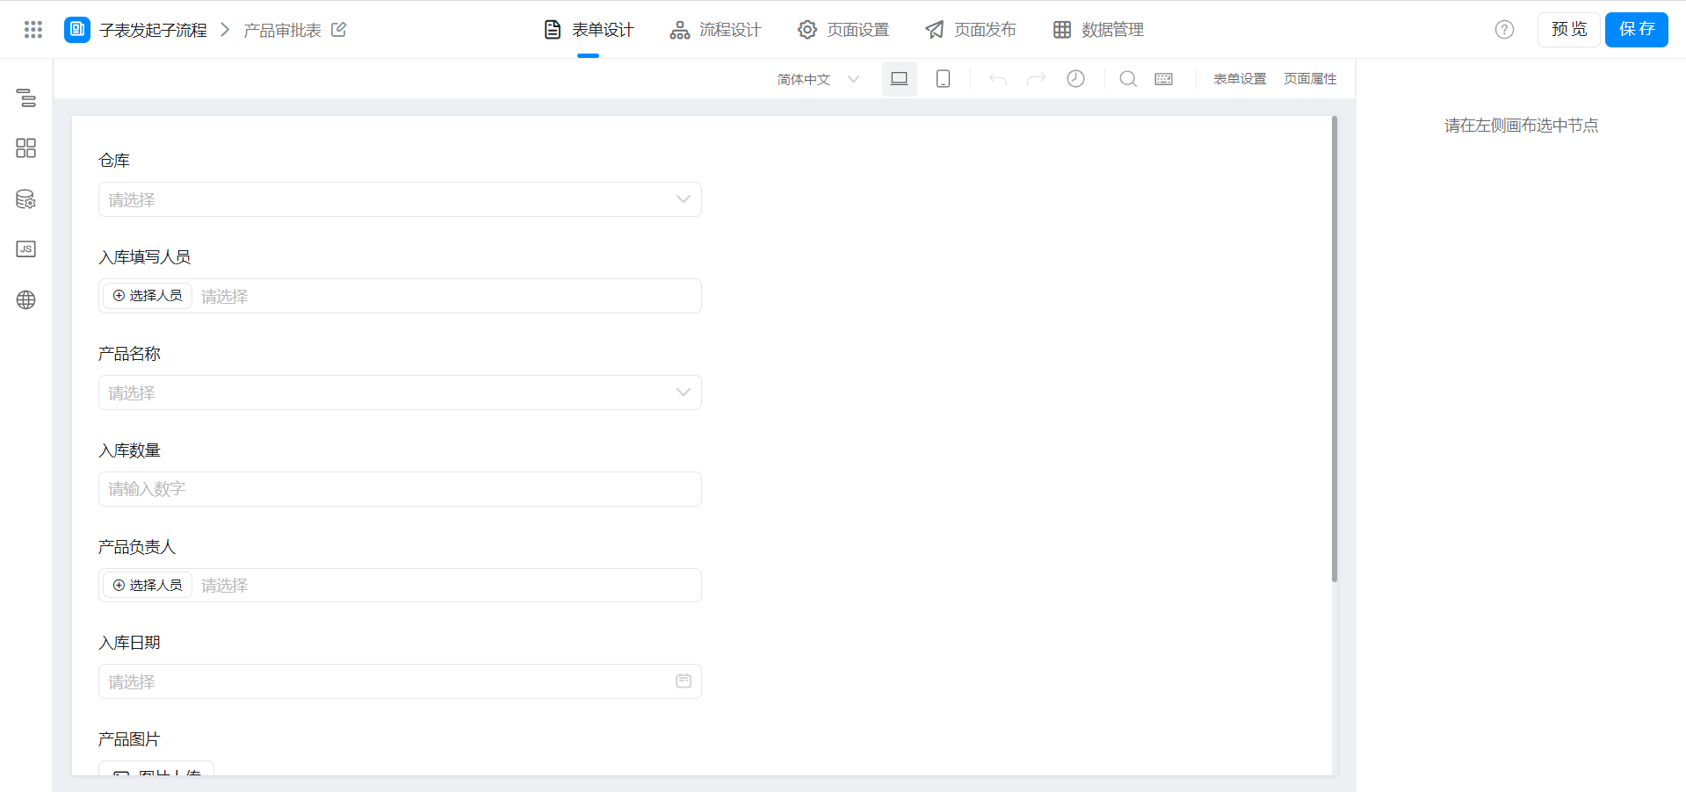Focus the 入库数量 number input
Image resolution: width=1686 pixels, height=792 pixels.
[400, 489]
